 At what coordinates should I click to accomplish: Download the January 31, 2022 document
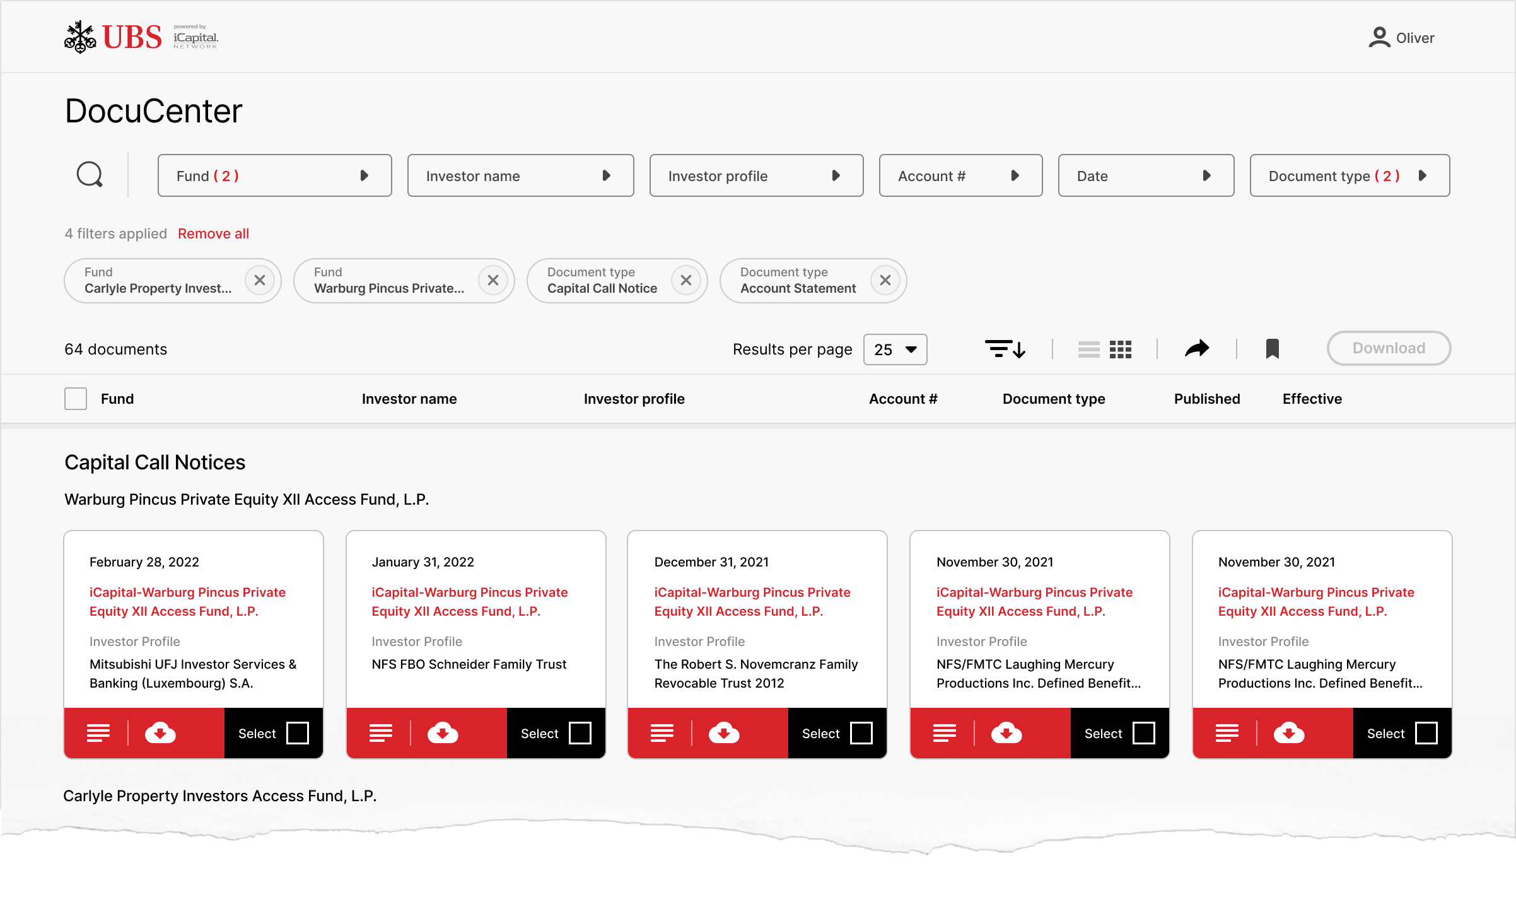pos(443,733)
